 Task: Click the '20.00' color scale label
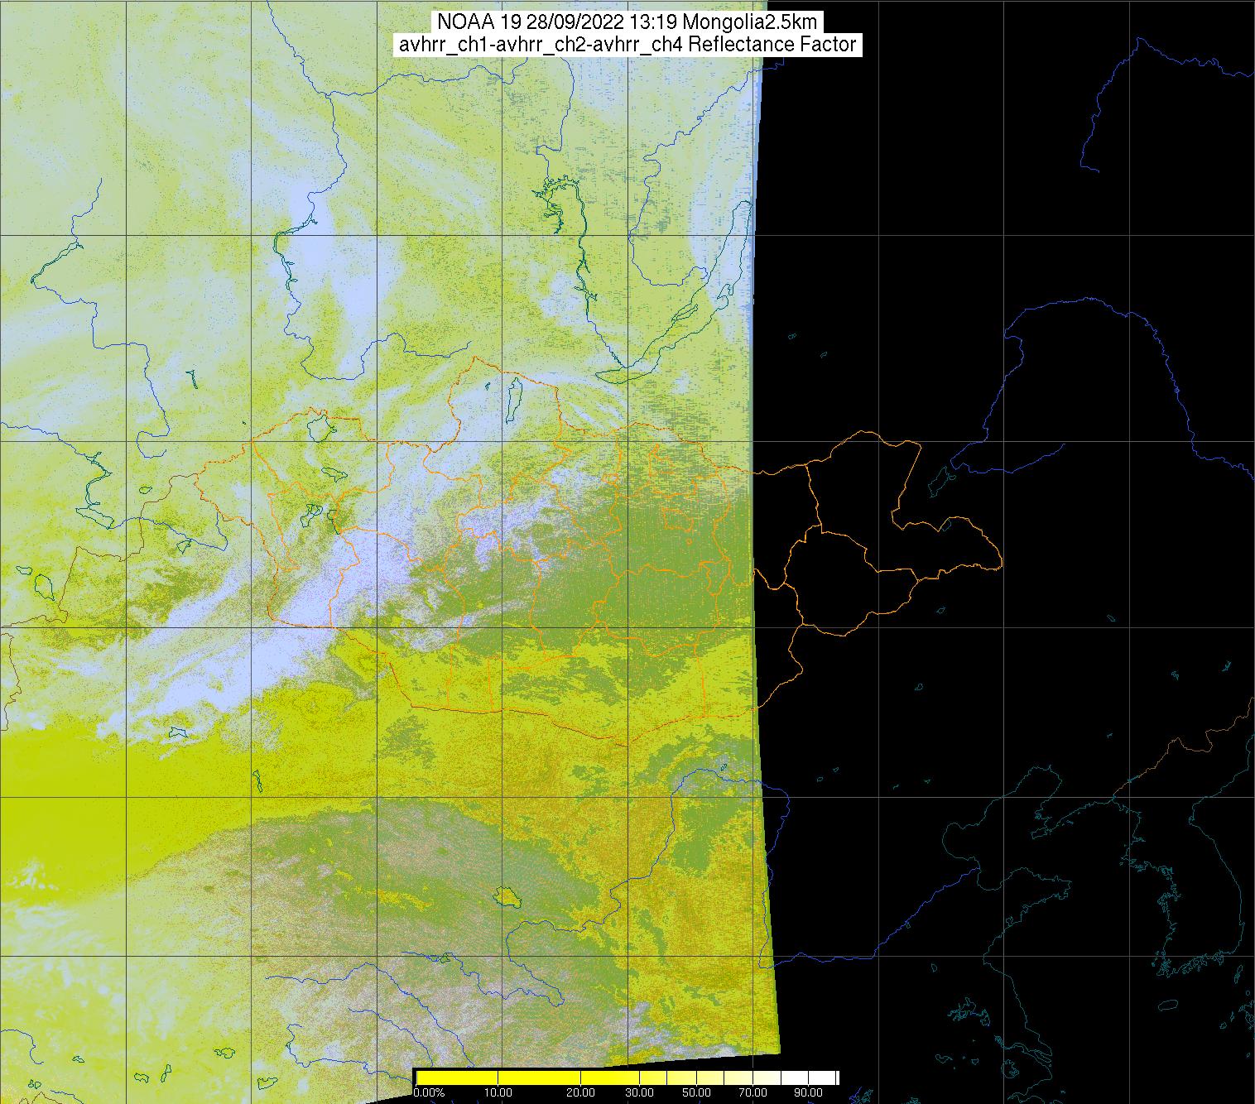(x=581, y=1094)
